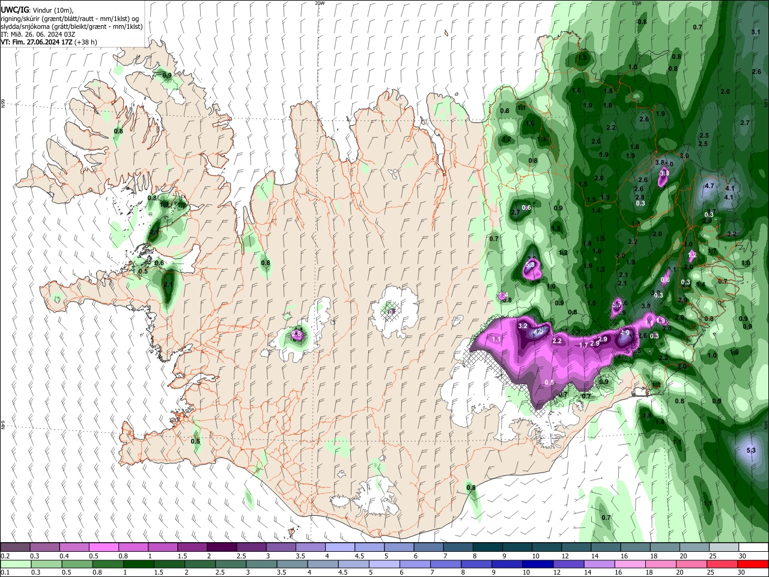Click the '1.0' value on the hatched central glacier
Image resolution: width=769 pixels, height=577 pixels.
click(391, 312)
